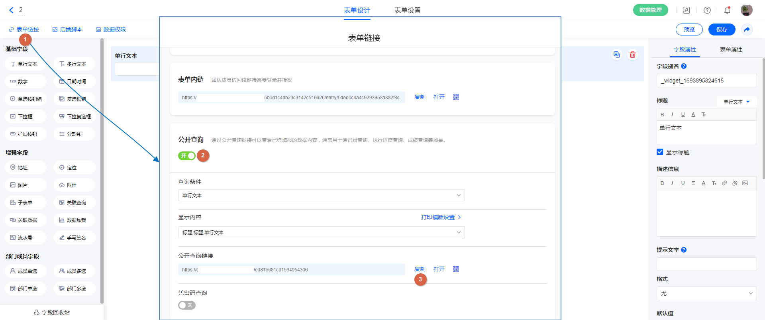Open the 打印模版设置 link

[441, 217]
